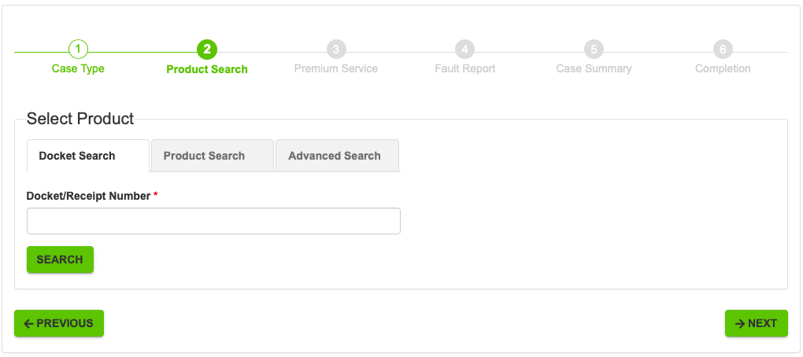Click right arrow icon on Next button
Viewport: 803px width, 357px height.
click(x=740, y=323)
